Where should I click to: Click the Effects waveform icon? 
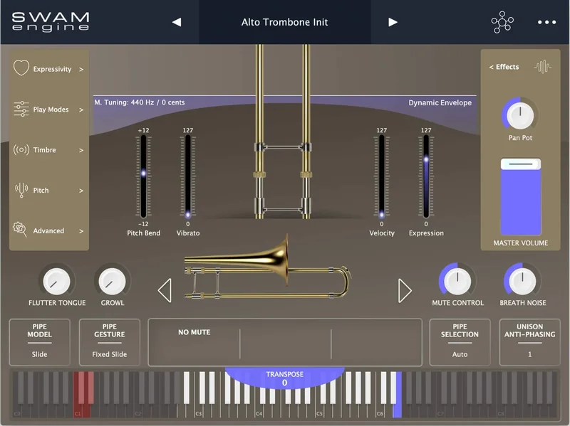coord(542,67)
